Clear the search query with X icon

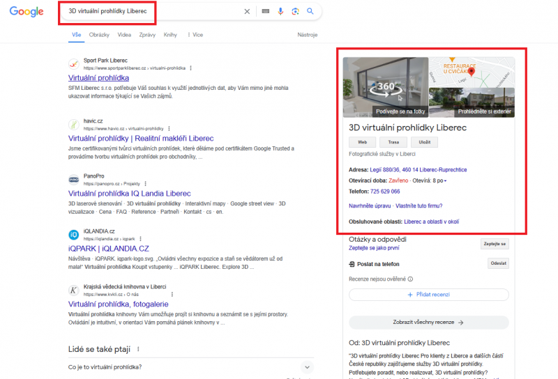point(247,11)
